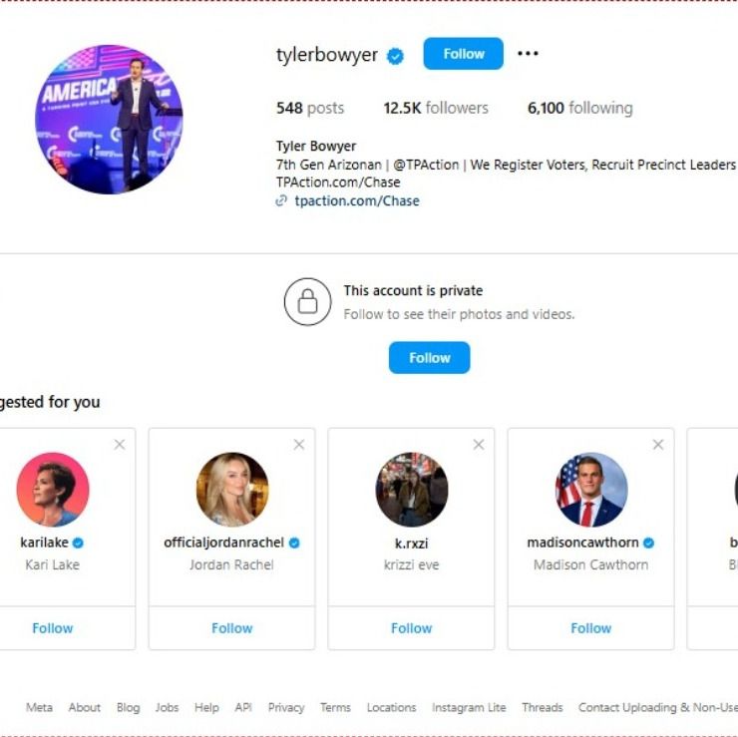View the 12.5K followers list
This screenshot has height=737, width=738.
coord(436,108)
